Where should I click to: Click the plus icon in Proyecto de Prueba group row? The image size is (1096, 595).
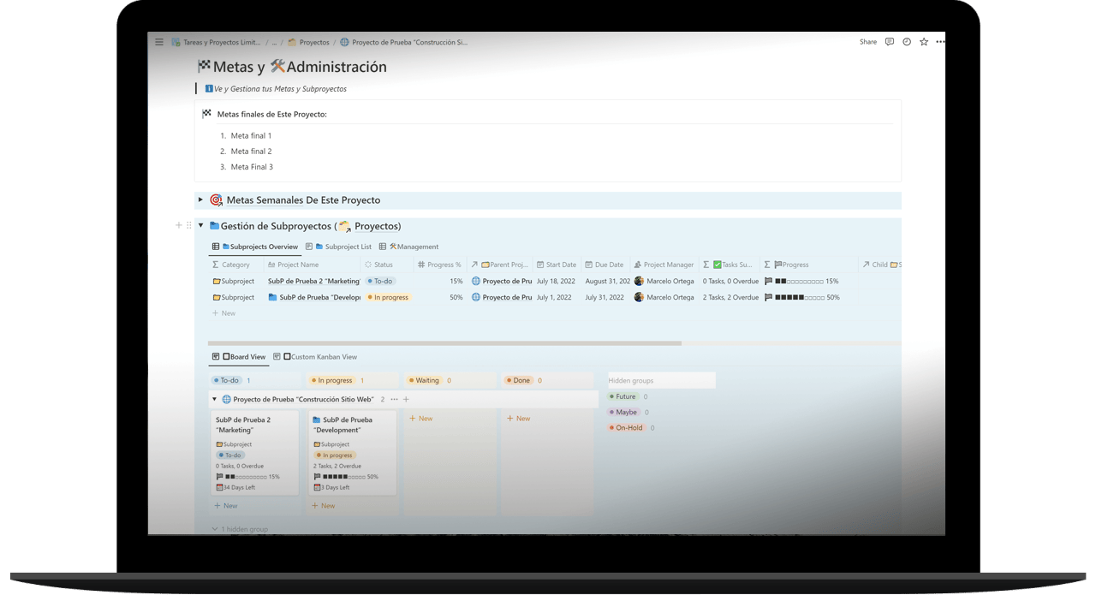pyautogui.click(x=406, y=399)
